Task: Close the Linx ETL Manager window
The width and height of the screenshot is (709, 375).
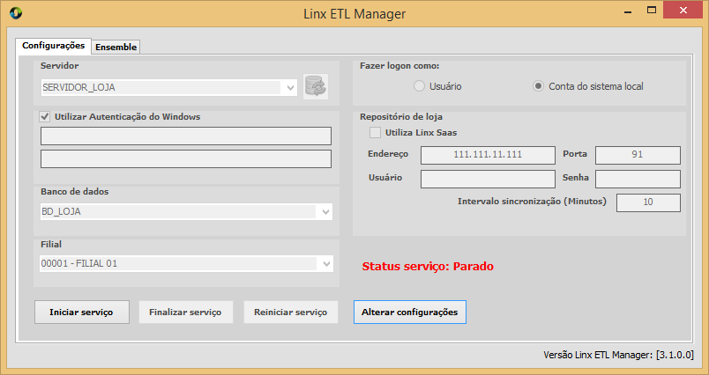Action: point(683,10)
